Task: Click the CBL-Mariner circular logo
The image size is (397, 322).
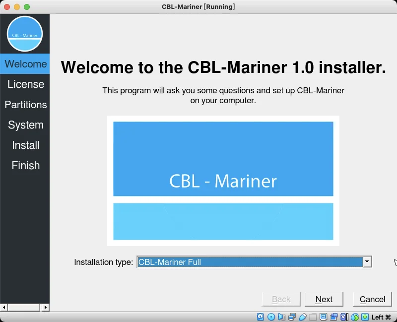Action: coord(25,34)
